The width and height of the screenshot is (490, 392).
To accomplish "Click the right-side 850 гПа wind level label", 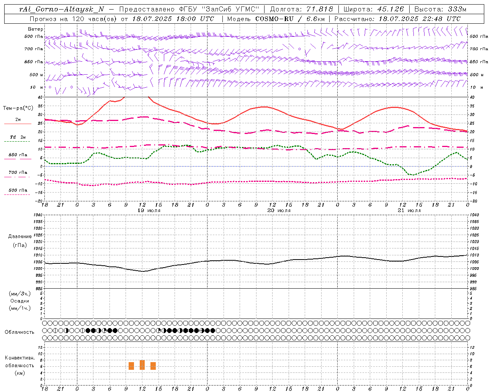I will 479,62.
